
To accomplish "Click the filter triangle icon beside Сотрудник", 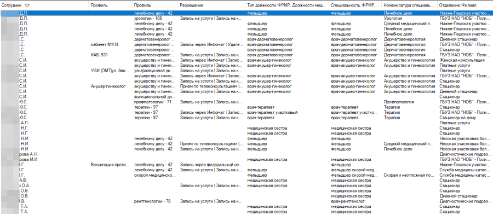I will tap(27, 5).
